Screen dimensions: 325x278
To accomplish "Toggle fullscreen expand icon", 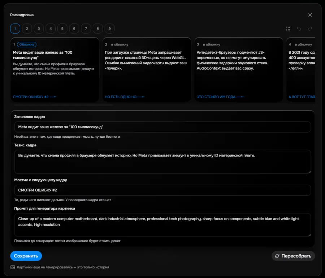I will click(288, 28).
